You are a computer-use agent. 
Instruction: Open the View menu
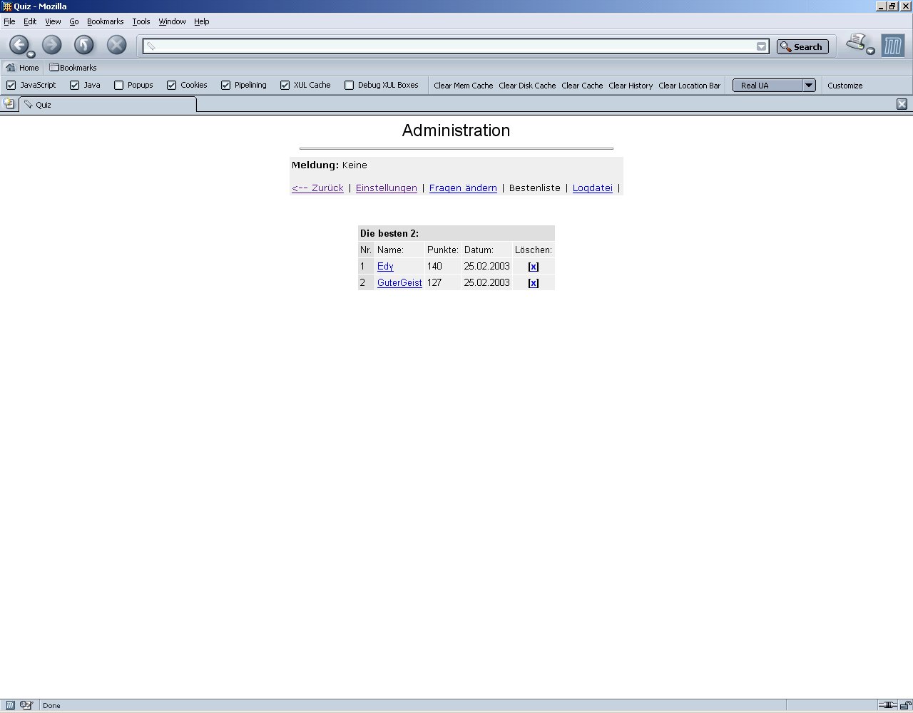pyautogui.click(x=53, y=21)
